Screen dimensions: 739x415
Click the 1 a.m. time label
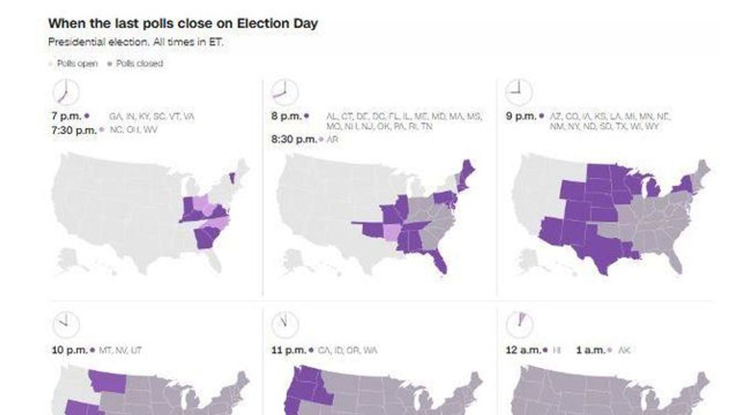pos(589,350)
